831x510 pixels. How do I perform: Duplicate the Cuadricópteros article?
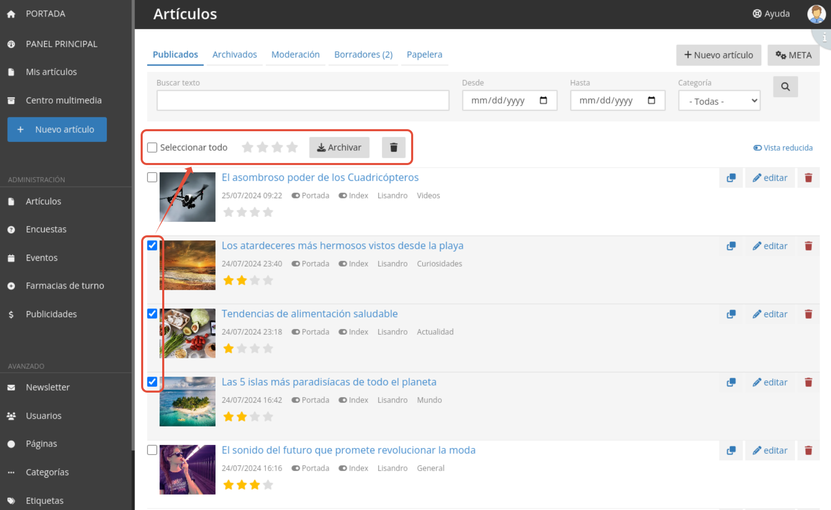pos(731,178)
